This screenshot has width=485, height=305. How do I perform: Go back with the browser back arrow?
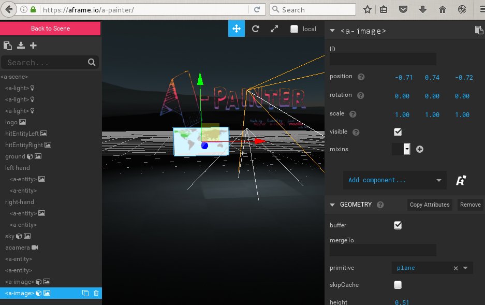9,9
